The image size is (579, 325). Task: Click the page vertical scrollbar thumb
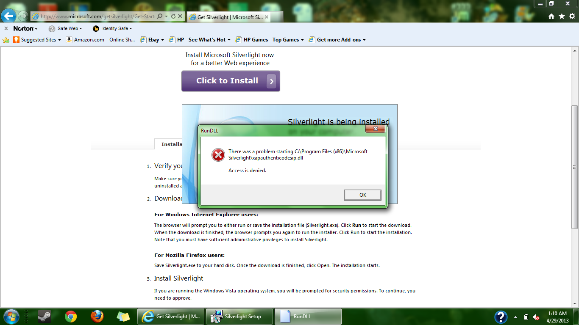pos(575,167)
